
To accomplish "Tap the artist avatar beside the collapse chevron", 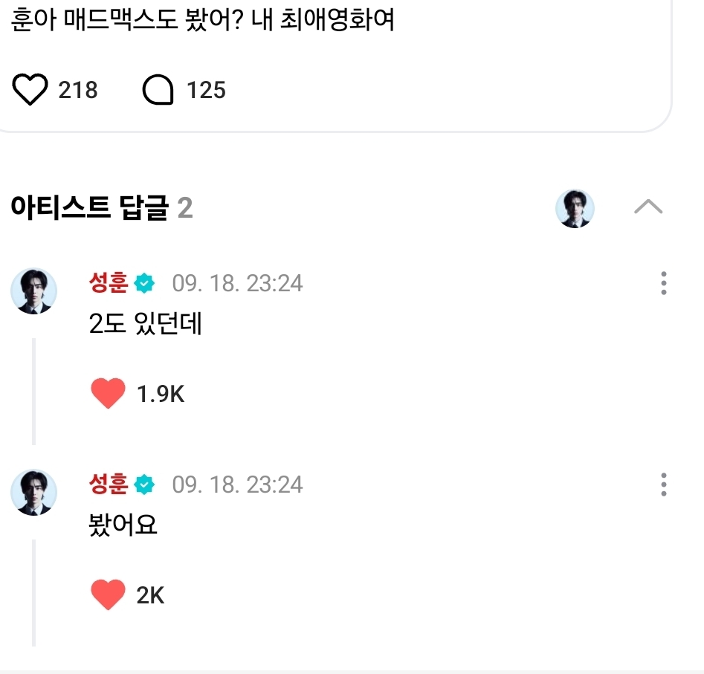I will coord(575,208).
